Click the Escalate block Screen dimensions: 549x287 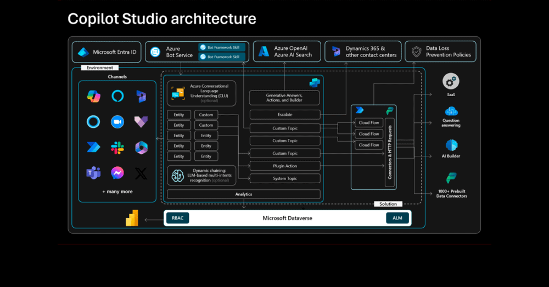(x=285, y=115)
